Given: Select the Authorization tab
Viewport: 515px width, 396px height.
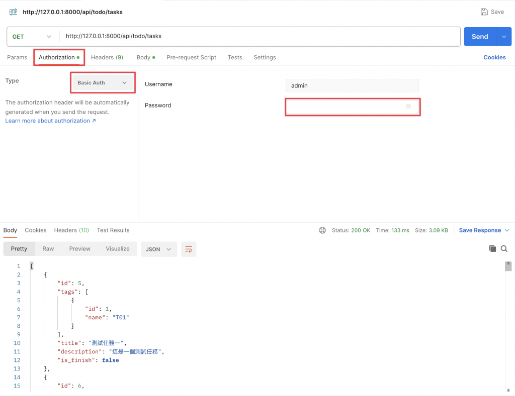Looking at the screenshot, I should click(x=59, y=57).
